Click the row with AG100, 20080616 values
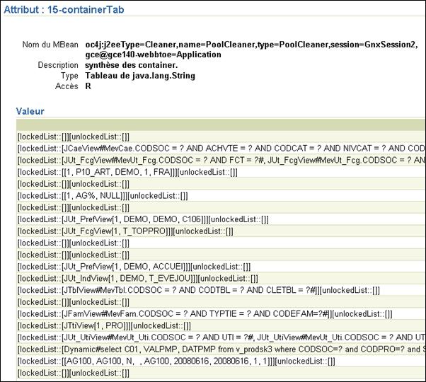The height and width of the screenshot is (382, 426). [x=221, y=361]
